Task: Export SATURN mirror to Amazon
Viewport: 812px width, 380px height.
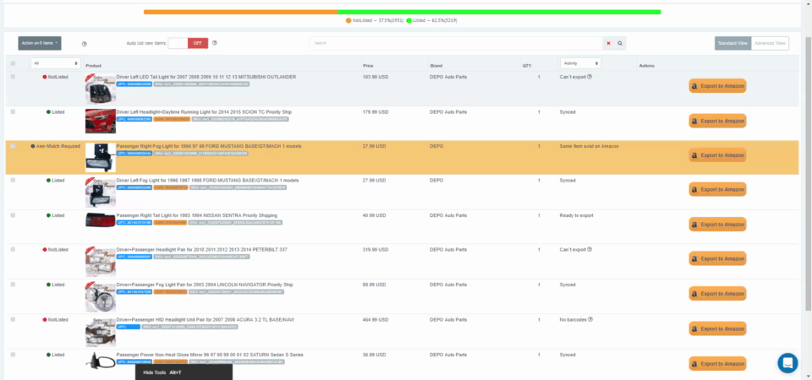Action: pos(717,364)
